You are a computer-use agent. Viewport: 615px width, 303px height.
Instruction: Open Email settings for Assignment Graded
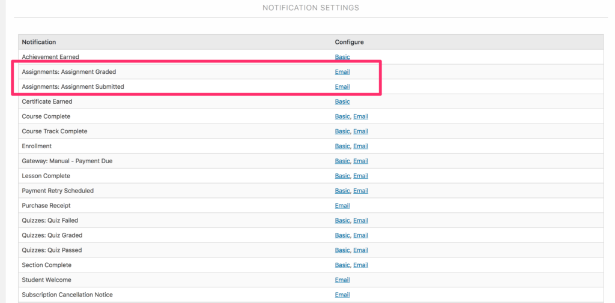click(x=342, y=72)
